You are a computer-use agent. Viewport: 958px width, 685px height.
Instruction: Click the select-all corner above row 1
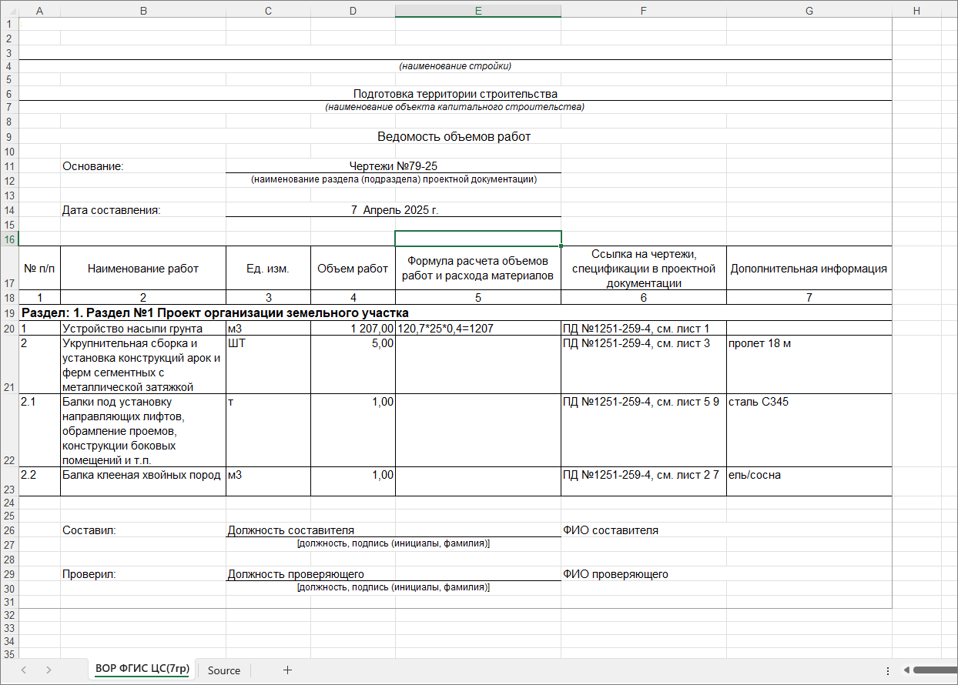[9, 11]
